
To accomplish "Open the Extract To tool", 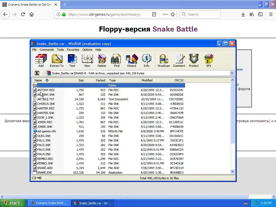I will [x=57, y=61].
